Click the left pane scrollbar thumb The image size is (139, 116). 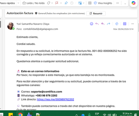pyautogui.click(x=1, y=24)
